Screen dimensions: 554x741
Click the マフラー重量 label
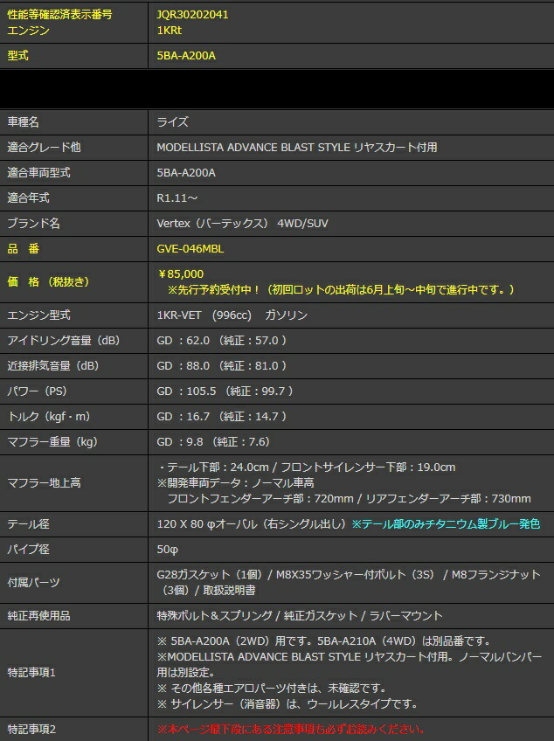pyautogui.click(x=52, y=442)
